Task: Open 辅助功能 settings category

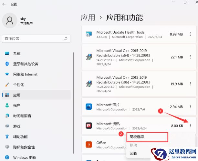Action: click(36, 137)
